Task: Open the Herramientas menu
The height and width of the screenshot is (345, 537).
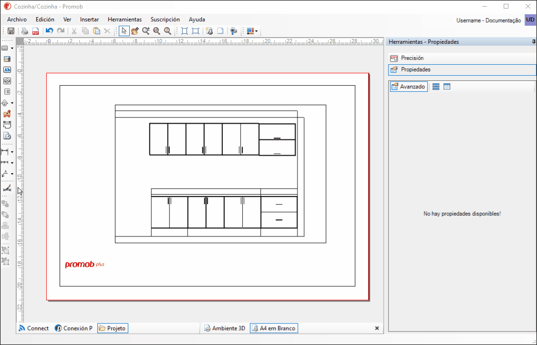Action: [x=124, y=20]
